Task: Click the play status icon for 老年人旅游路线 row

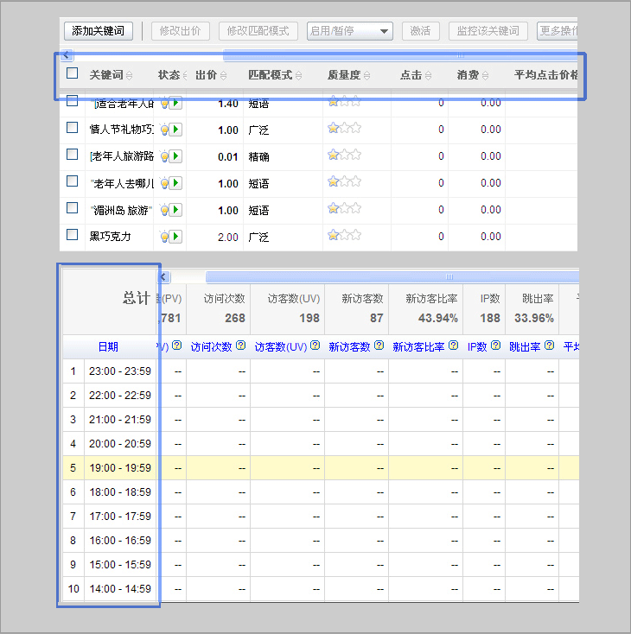Action: [175, 156]
